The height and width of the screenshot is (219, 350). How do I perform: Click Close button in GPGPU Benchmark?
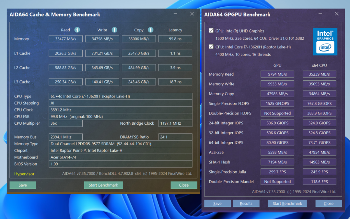329,203
